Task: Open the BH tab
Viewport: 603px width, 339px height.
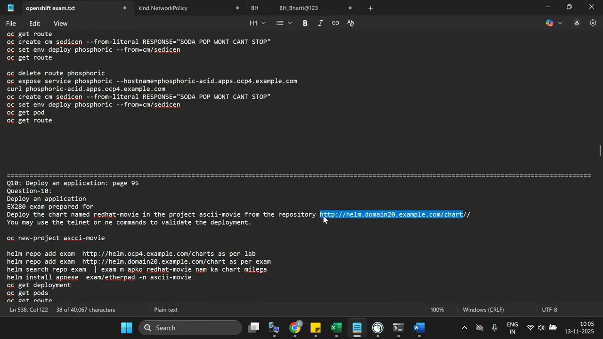Action: (255, 8)
